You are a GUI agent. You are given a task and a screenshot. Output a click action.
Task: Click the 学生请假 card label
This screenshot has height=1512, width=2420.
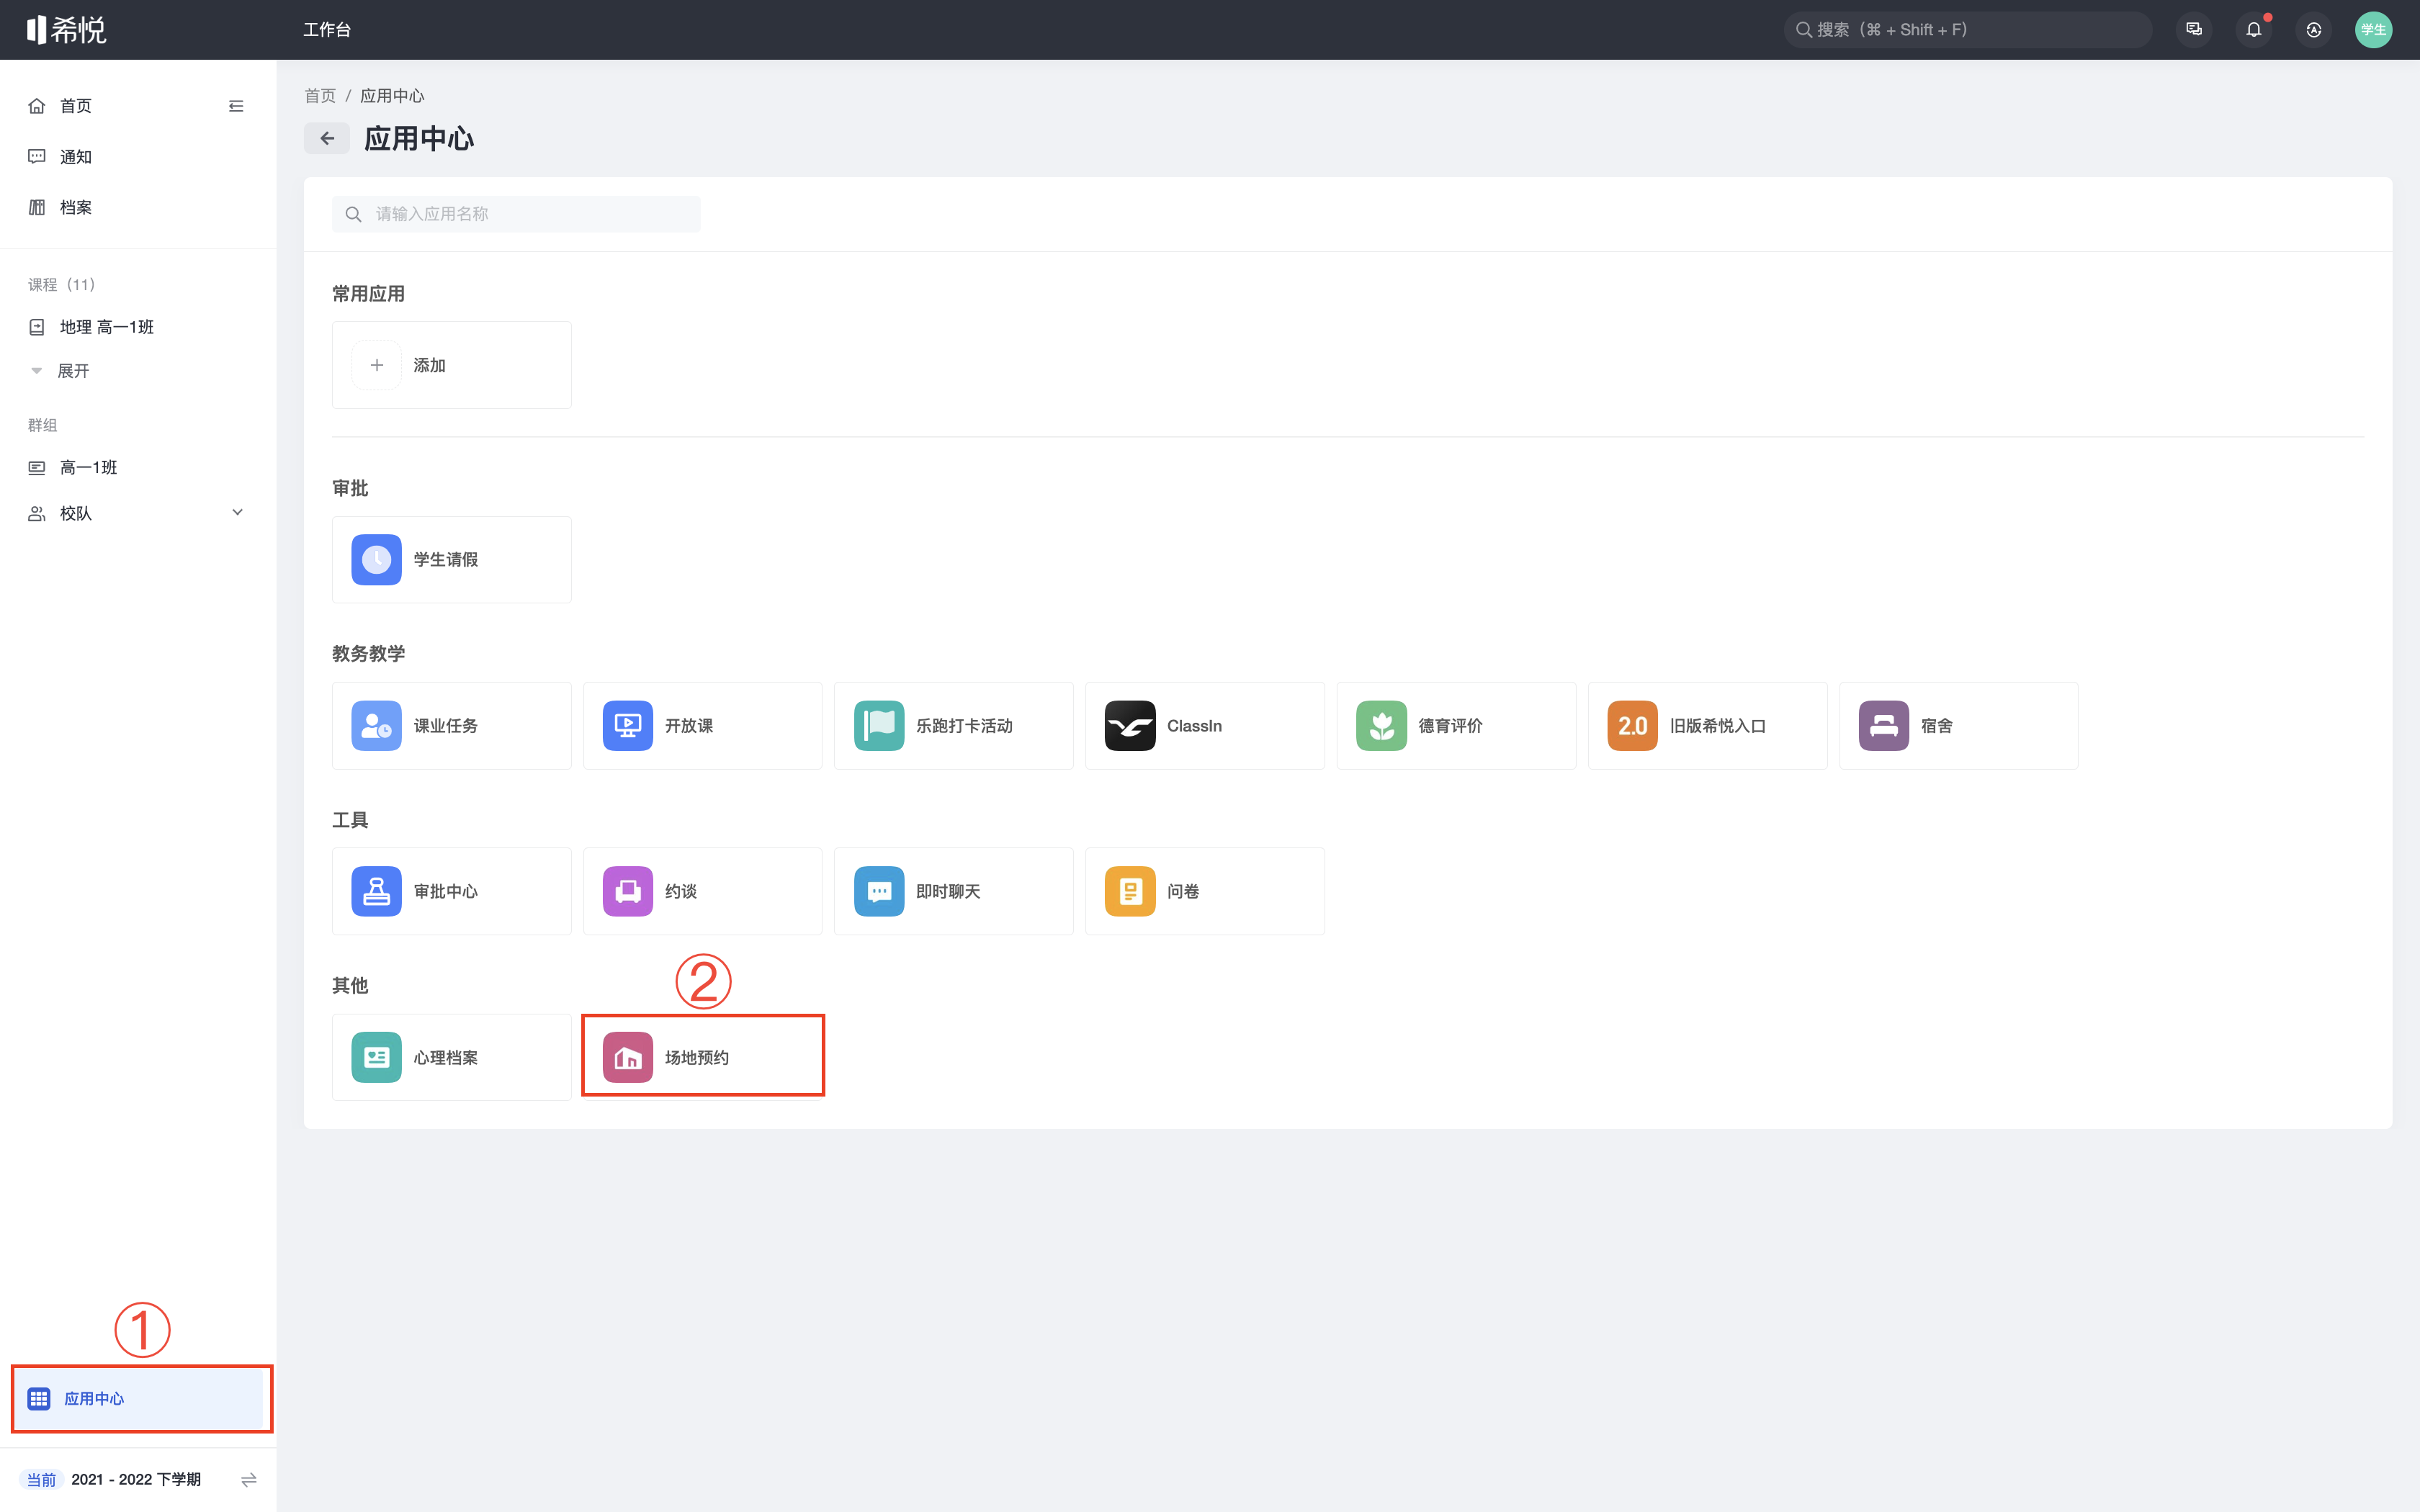click(446, 559)
